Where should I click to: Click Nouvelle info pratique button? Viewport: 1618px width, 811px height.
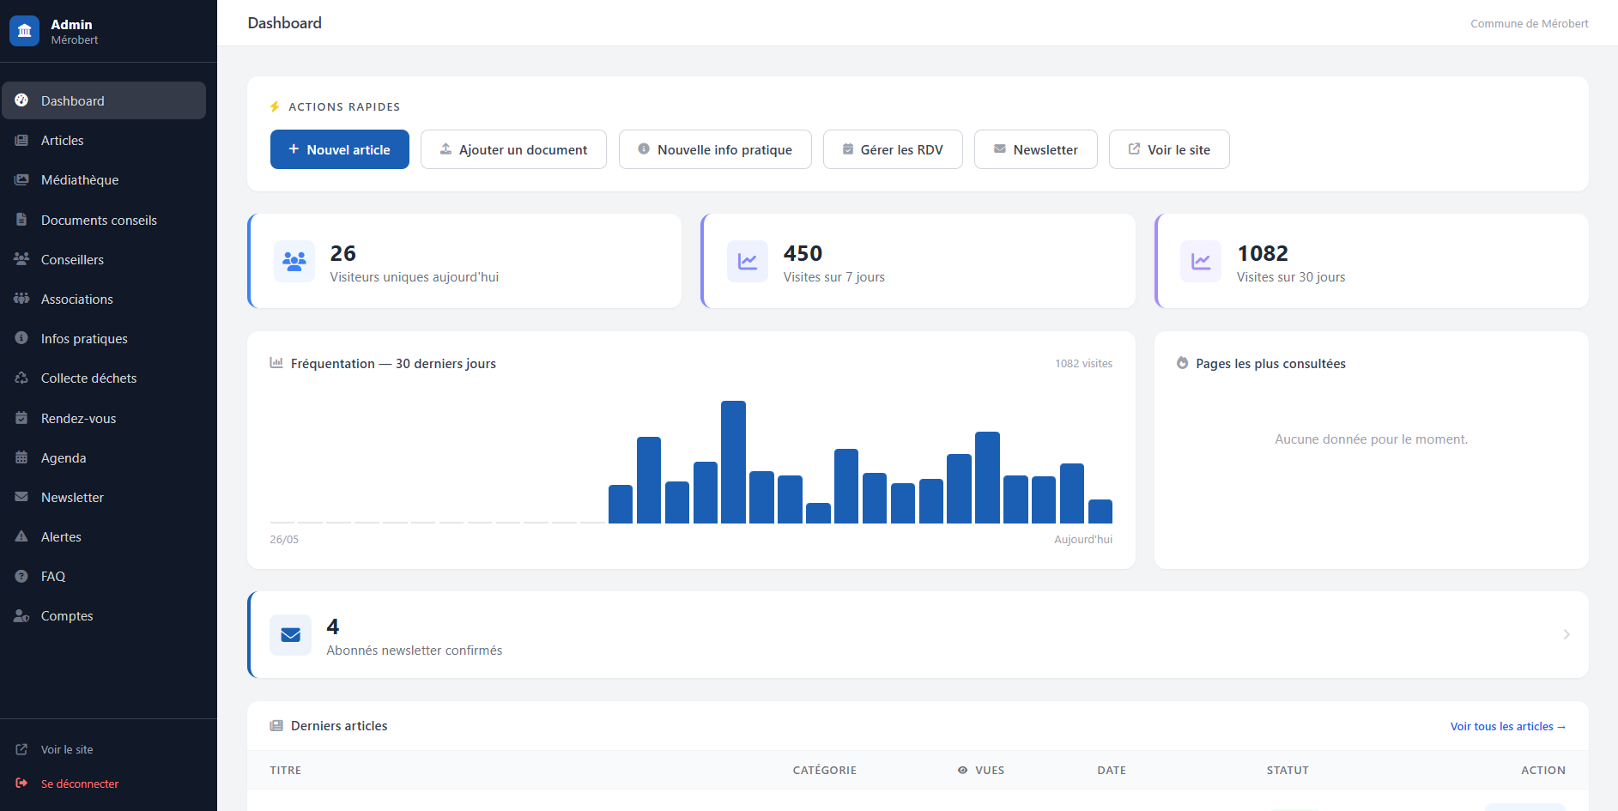click(715, 149)
